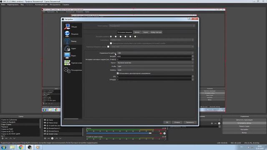Select the Вывод (Output) settings section

(x=73, y=41)
